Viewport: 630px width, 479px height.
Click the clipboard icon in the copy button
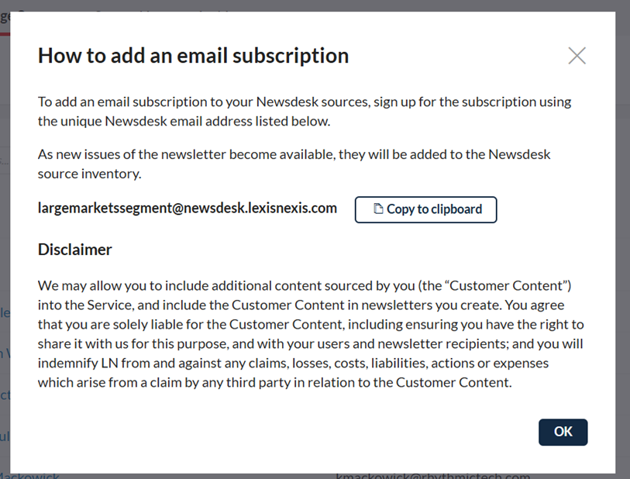point(378,208)
